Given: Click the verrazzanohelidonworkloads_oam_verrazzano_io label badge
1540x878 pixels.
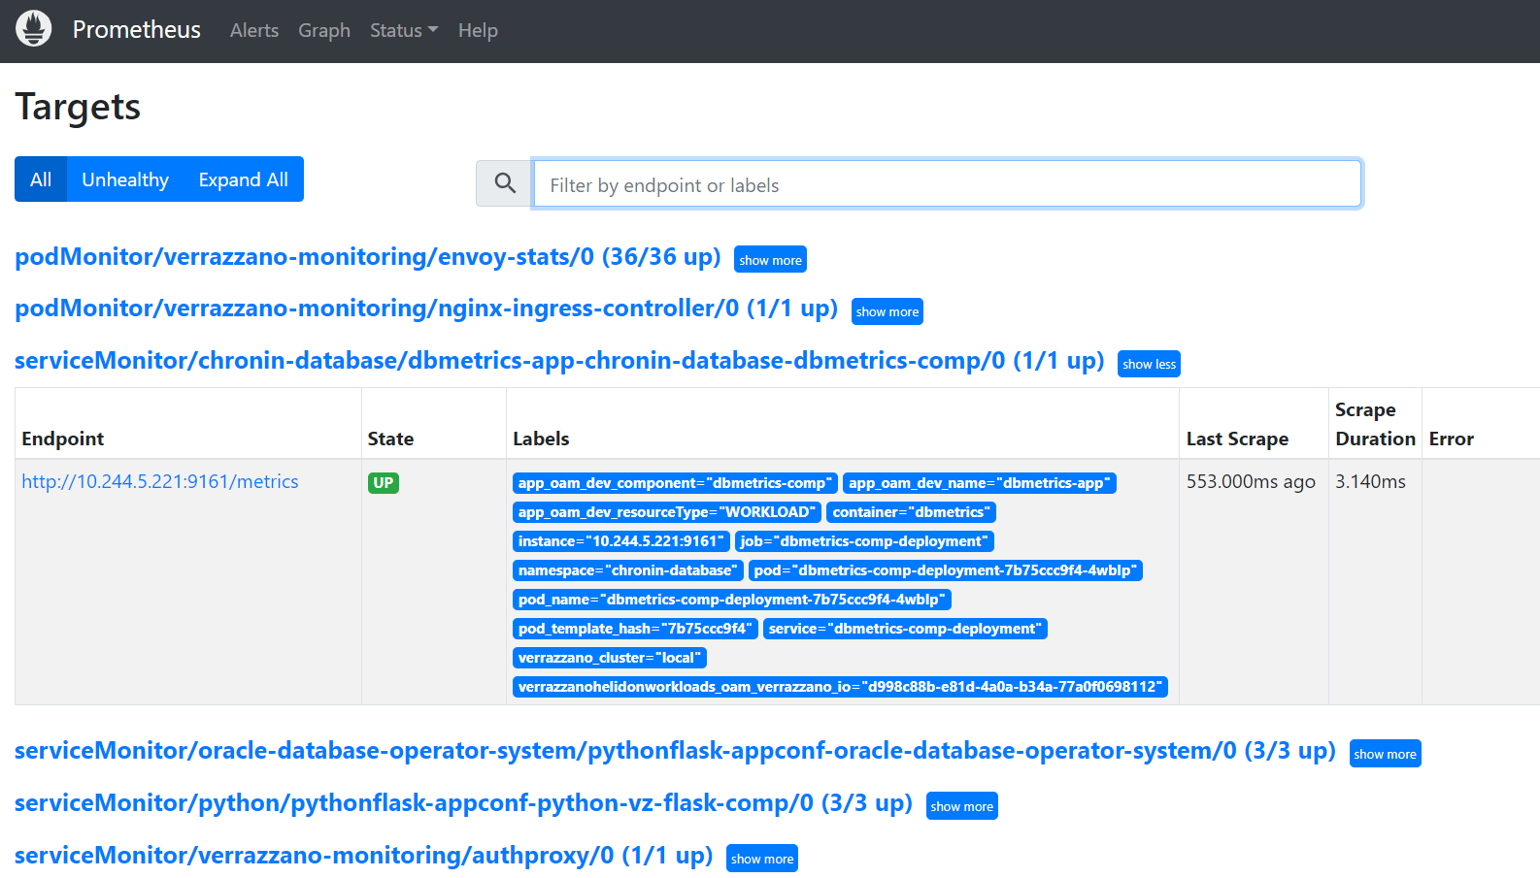Looking at the screenshot, I should pos(840,687).
